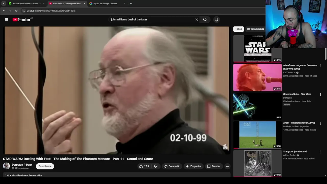Viewport: 327px width, 184px height.
Task: Open Almafuerte - Aguante Bonavena title link
Action: pyautogui.click(x=300, y=67)
